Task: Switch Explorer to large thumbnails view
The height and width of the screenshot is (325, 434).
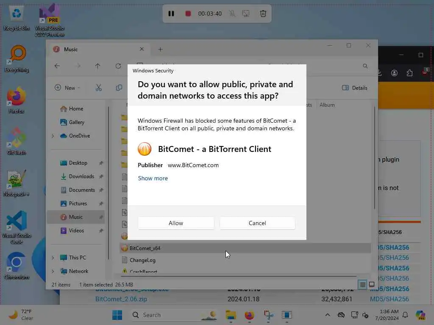Action: [372, 284]
